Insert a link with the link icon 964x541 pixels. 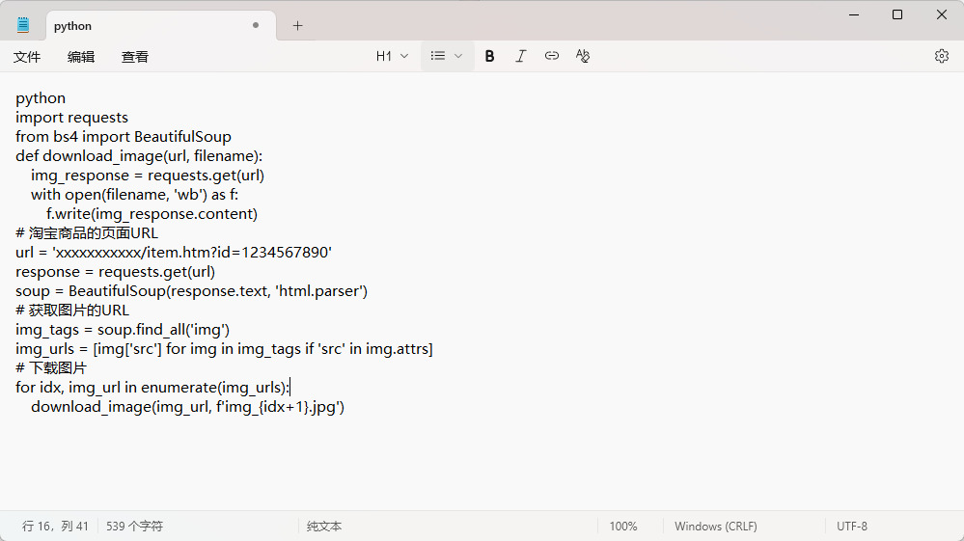pos(551,56)
